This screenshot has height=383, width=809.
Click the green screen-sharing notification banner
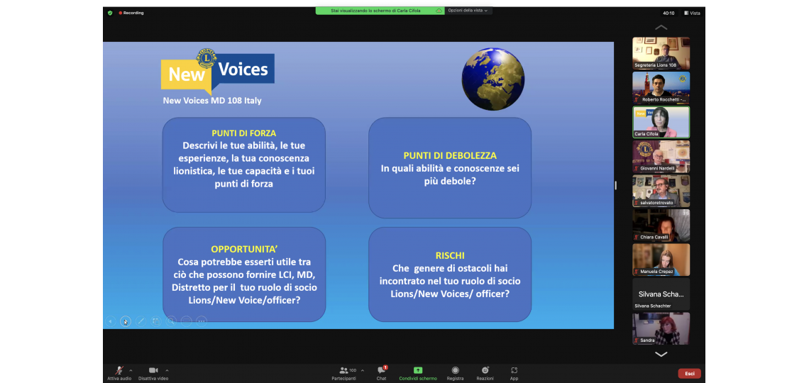coord(380,11)
